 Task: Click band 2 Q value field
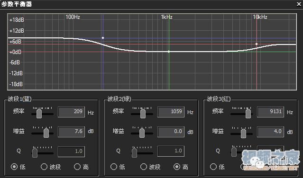pyautogui.click(x=171, y=151)
